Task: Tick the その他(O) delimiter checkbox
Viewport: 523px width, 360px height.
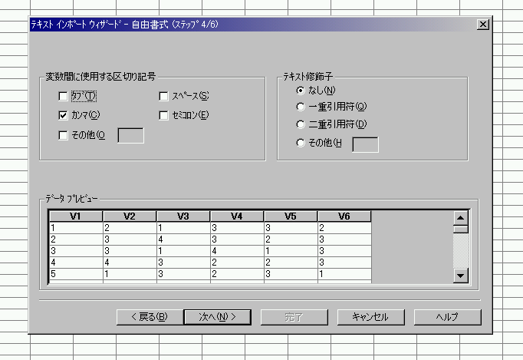Action: [63, 136]
